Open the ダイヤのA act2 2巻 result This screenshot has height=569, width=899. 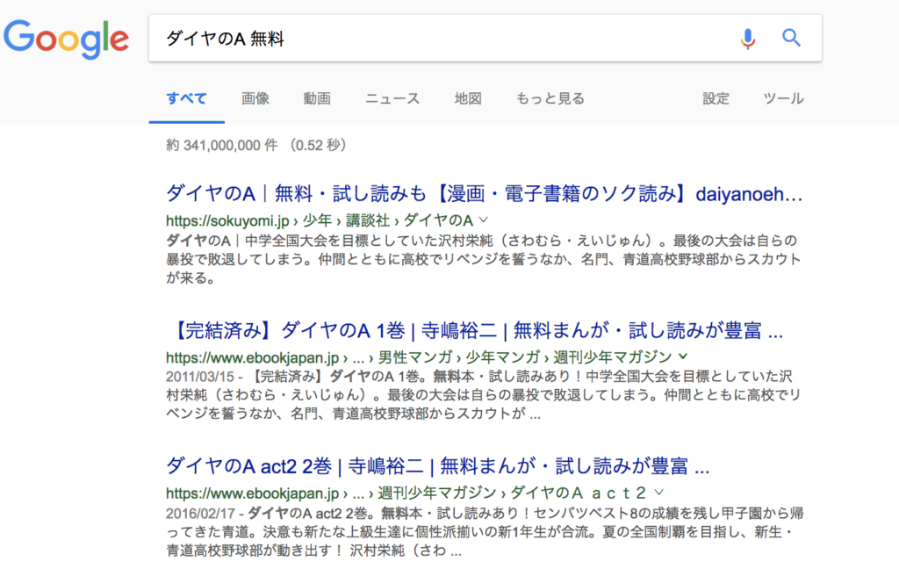click(x=437, y=466)
